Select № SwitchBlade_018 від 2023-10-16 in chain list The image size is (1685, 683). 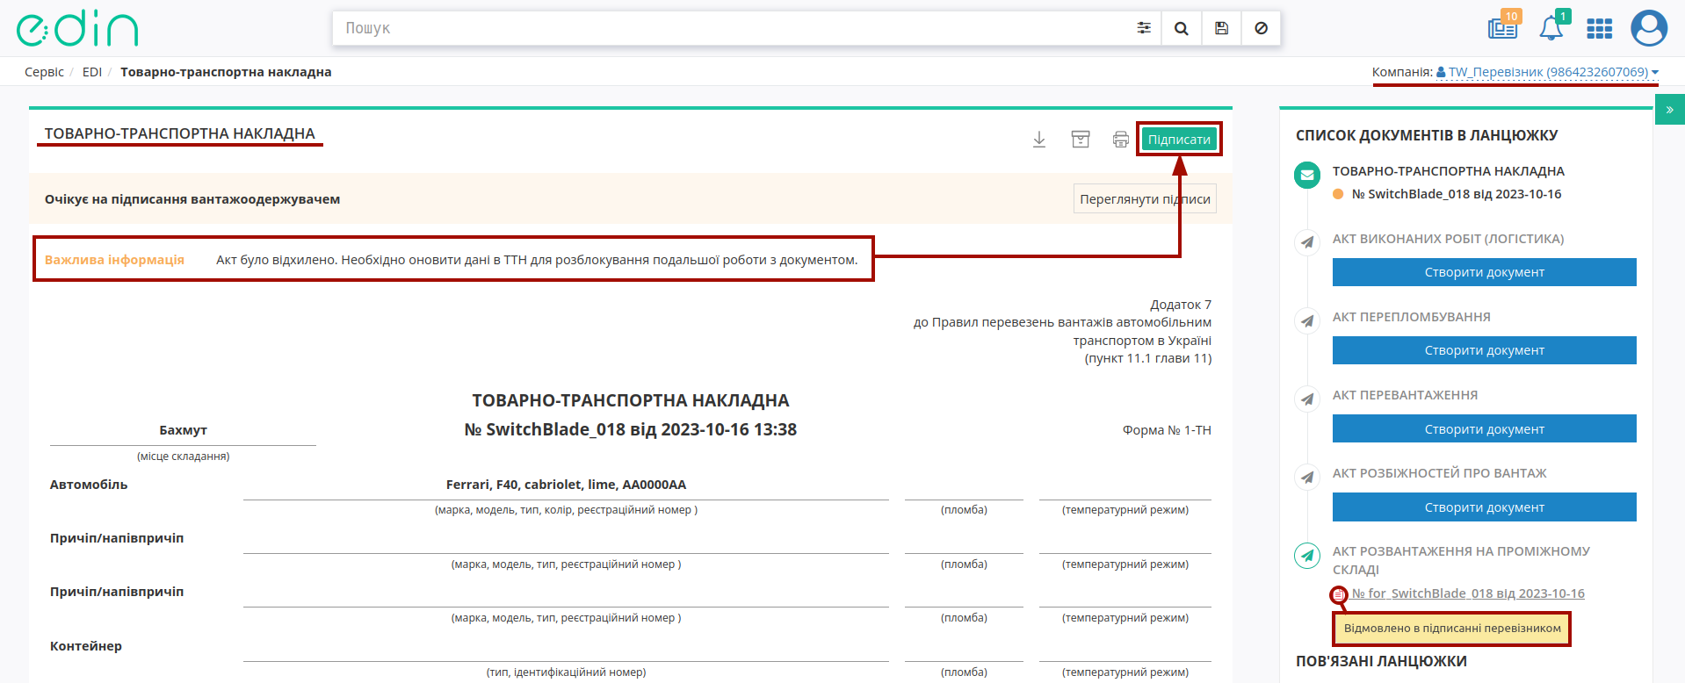coord(1456,194)
